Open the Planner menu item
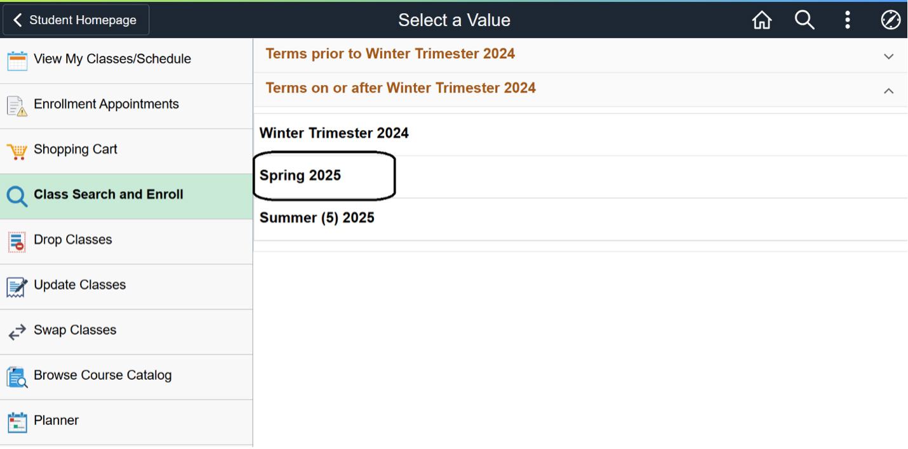The height and width of the screenshot is (449, 908). click(57, 420)
